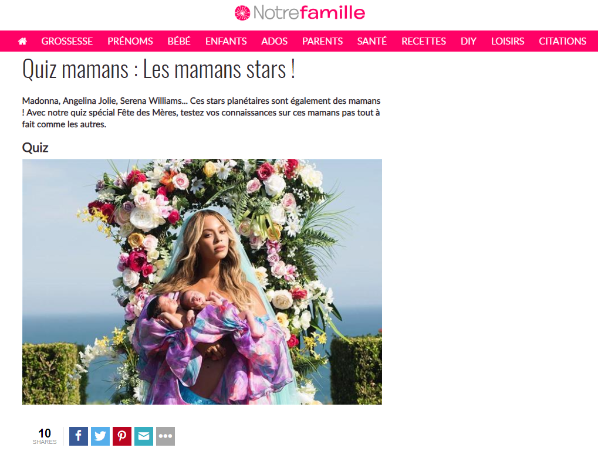Share the quiz on Twitter
Screen dimensions: 598x458
100,436
